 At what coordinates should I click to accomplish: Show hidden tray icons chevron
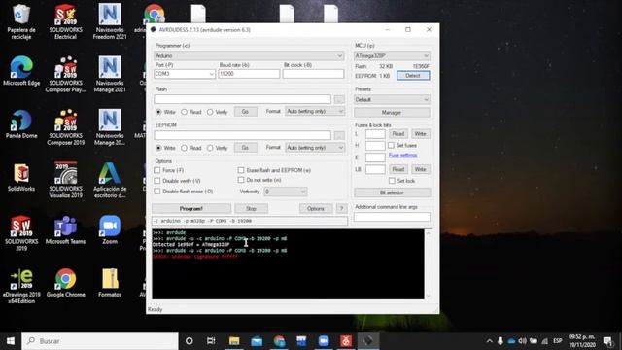(490, 341)
